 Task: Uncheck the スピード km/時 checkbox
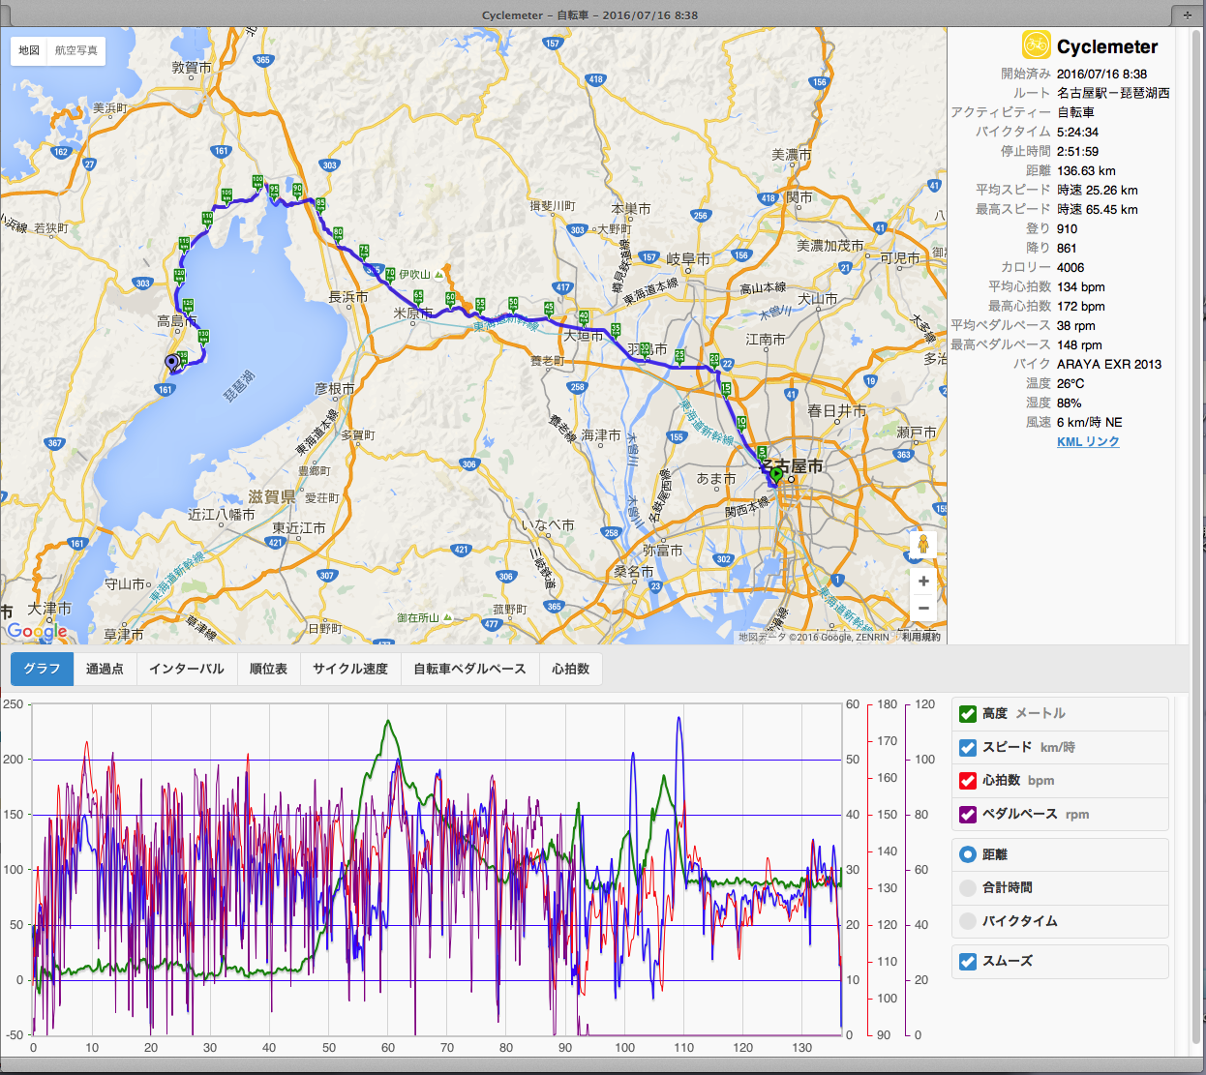click(x=968, y=748)
